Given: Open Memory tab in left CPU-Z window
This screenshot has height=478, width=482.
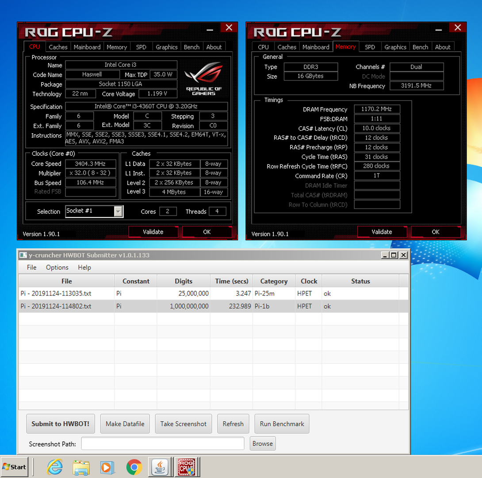Looking at the screenshot, I should tap(117, 47).
